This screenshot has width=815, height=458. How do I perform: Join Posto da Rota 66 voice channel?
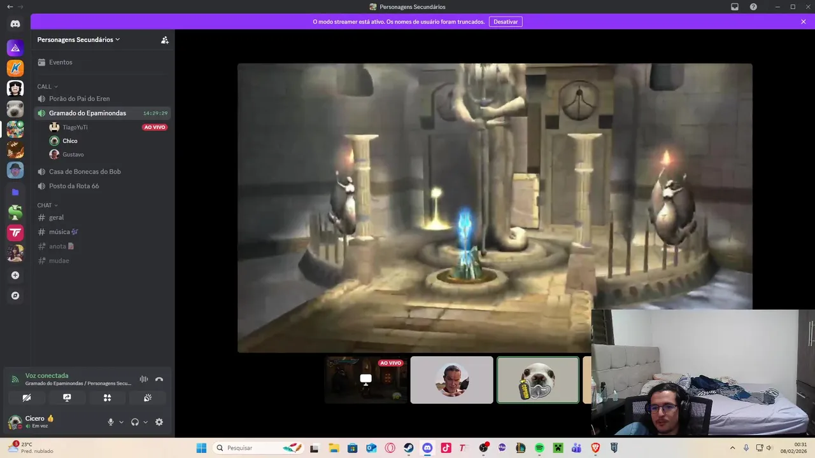click(x=103, y=186)
